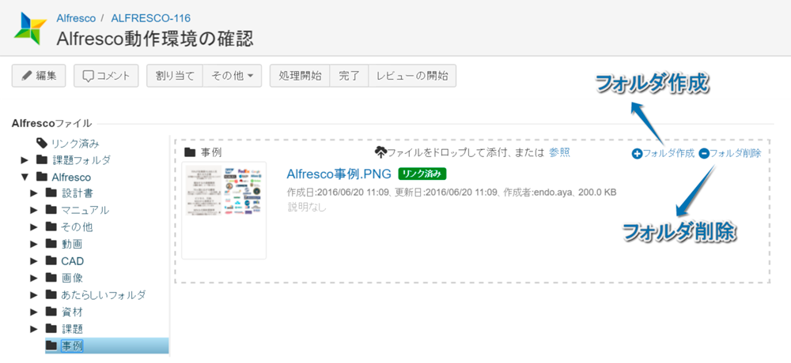Click the folder icon next to マニュアル
This screenshot has height=363, width=791.
click(x=51, y=209)
